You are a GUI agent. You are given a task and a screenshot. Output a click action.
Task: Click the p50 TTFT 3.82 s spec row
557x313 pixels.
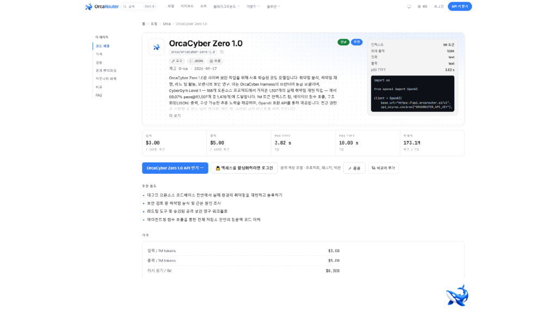412,70
